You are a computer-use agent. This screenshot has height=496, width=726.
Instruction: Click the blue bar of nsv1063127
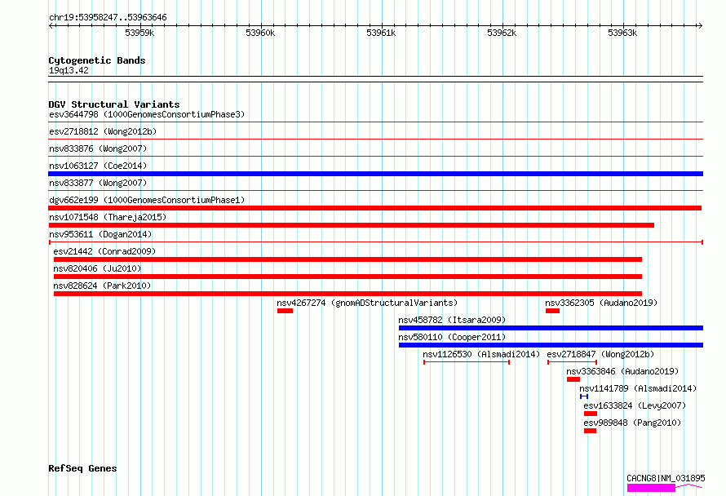(375, 174)
